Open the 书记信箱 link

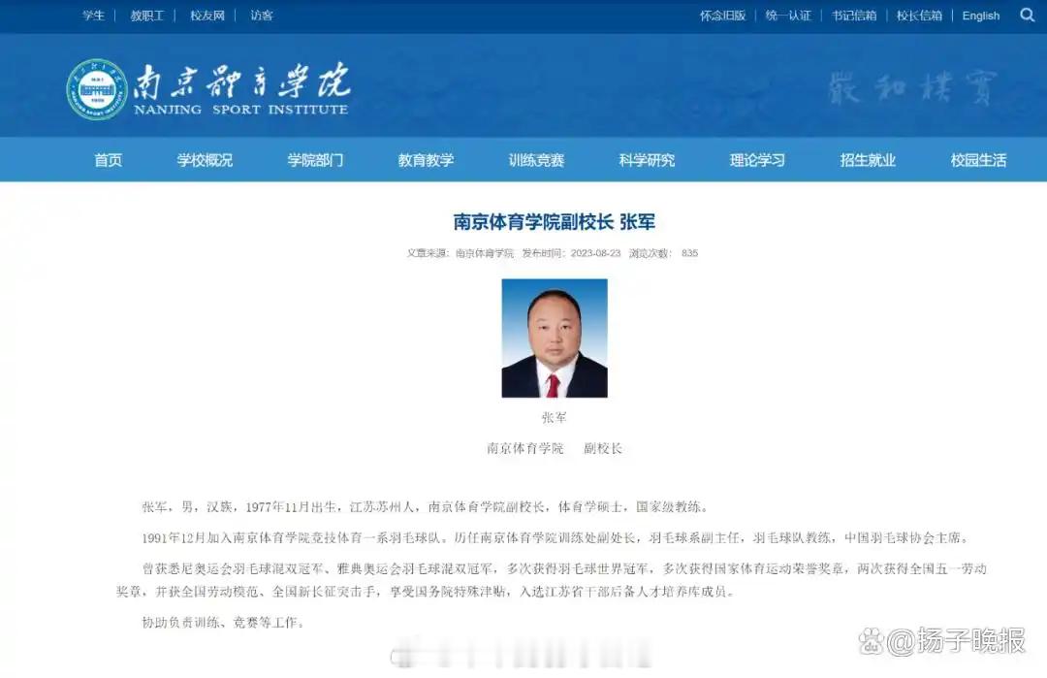pyautogui.click(x=854, y=16)
